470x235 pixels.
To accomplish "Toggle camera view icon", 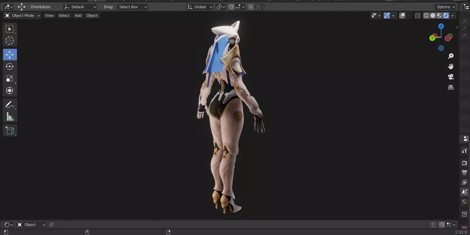I will click(x=451, y=77).
